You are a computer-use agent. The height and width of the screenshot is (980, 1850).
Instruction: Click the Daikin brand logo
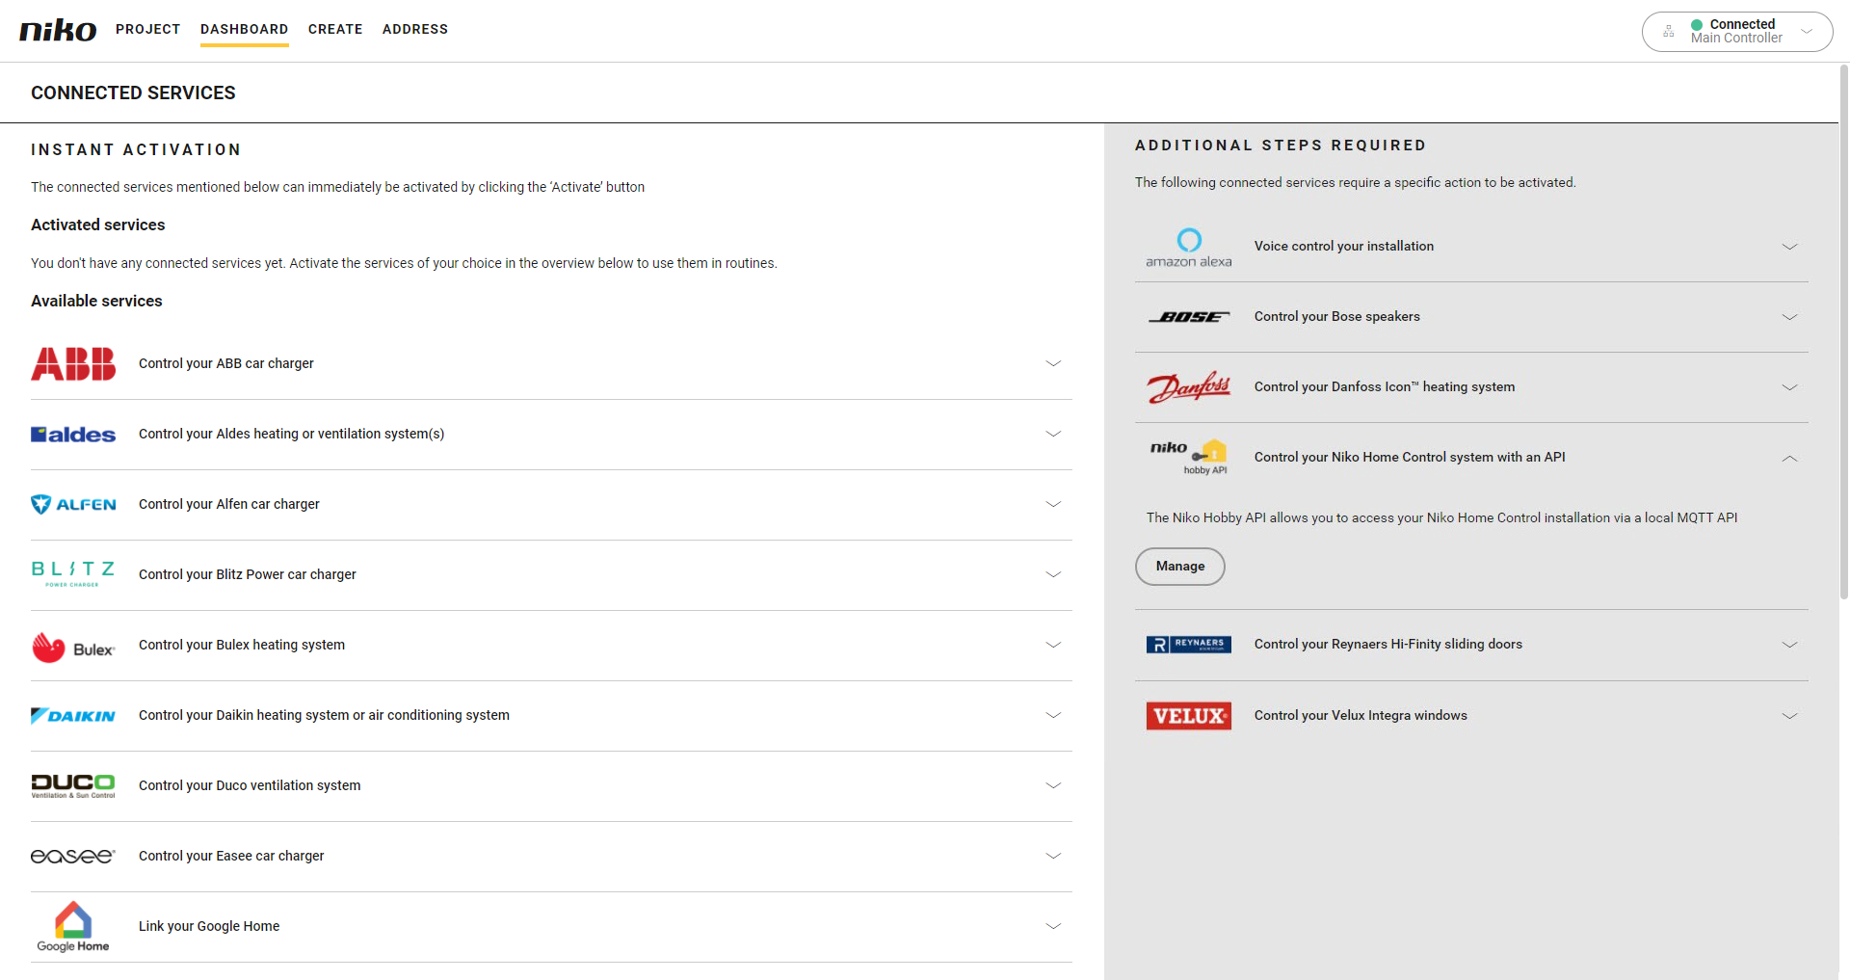tap(73, 716)
